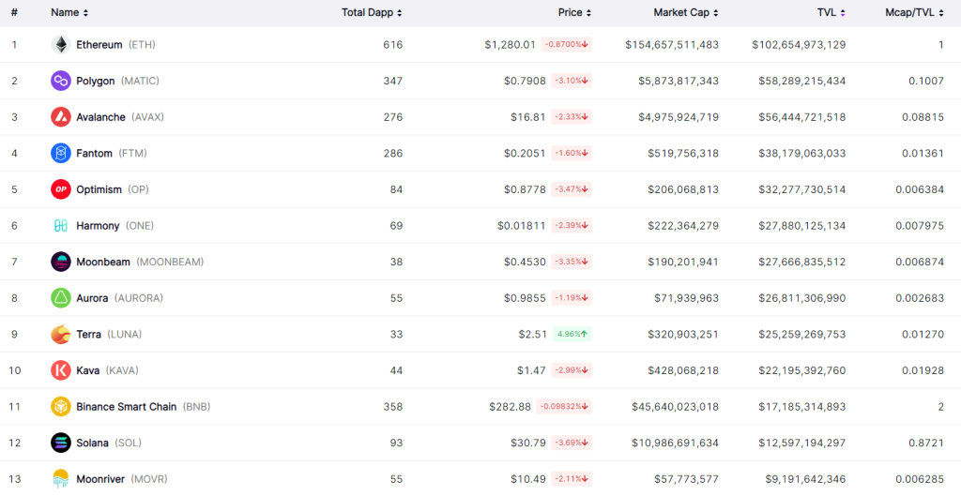Image resolution: width=961 pixels, height=496 pixels.
Task: Click the Binance Smart Chain logo icon
Action: [x=61, y=407]
